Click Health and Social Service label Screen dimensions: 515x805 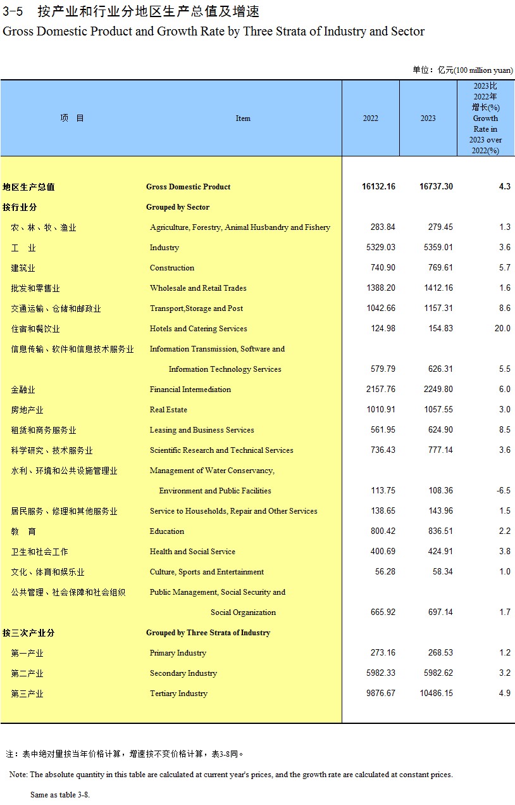click(x=192, y=552)
